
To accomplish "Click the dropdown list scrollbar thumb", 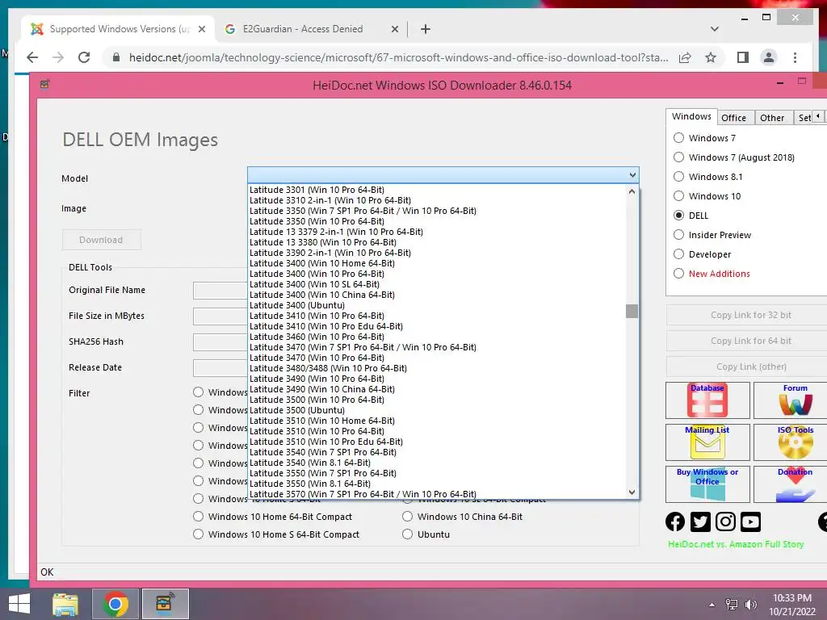I will point(632,311).
